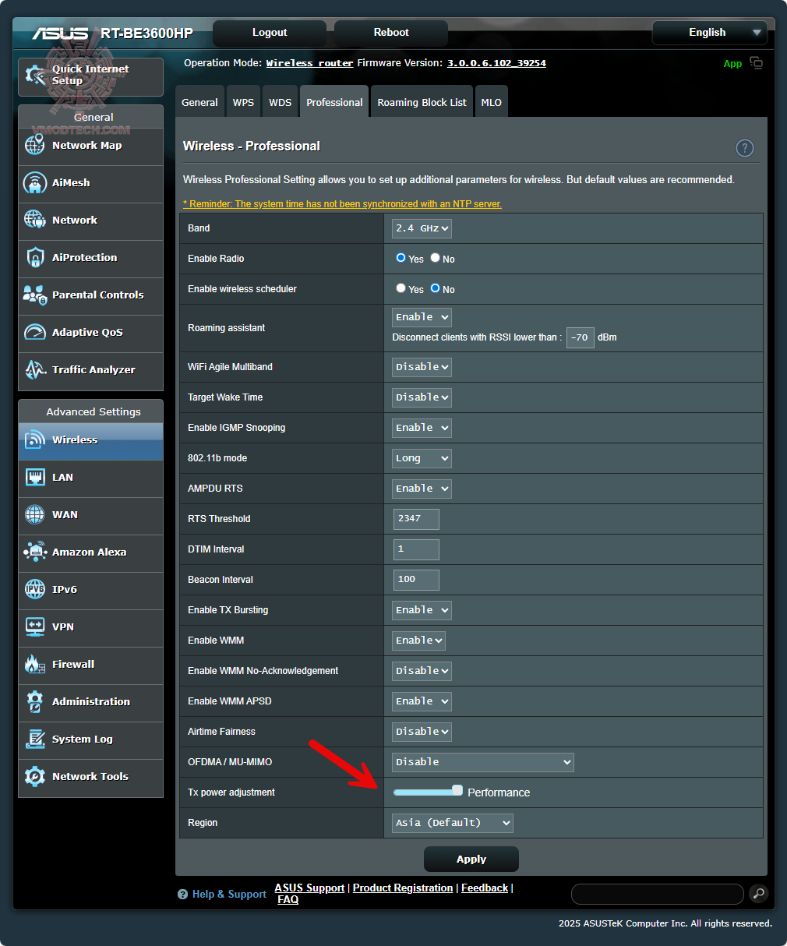The height and width of the screenshot is (946, 787).
Task: Open the MLO tab
Action: click(491, 102)
